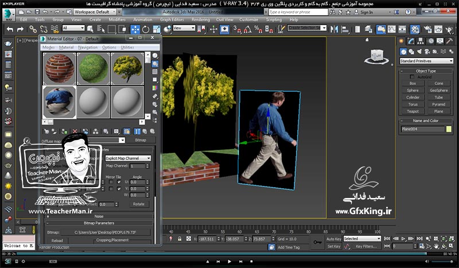Activate the Select and Move tool
459x268 pixels.
(x=135, y=29)
